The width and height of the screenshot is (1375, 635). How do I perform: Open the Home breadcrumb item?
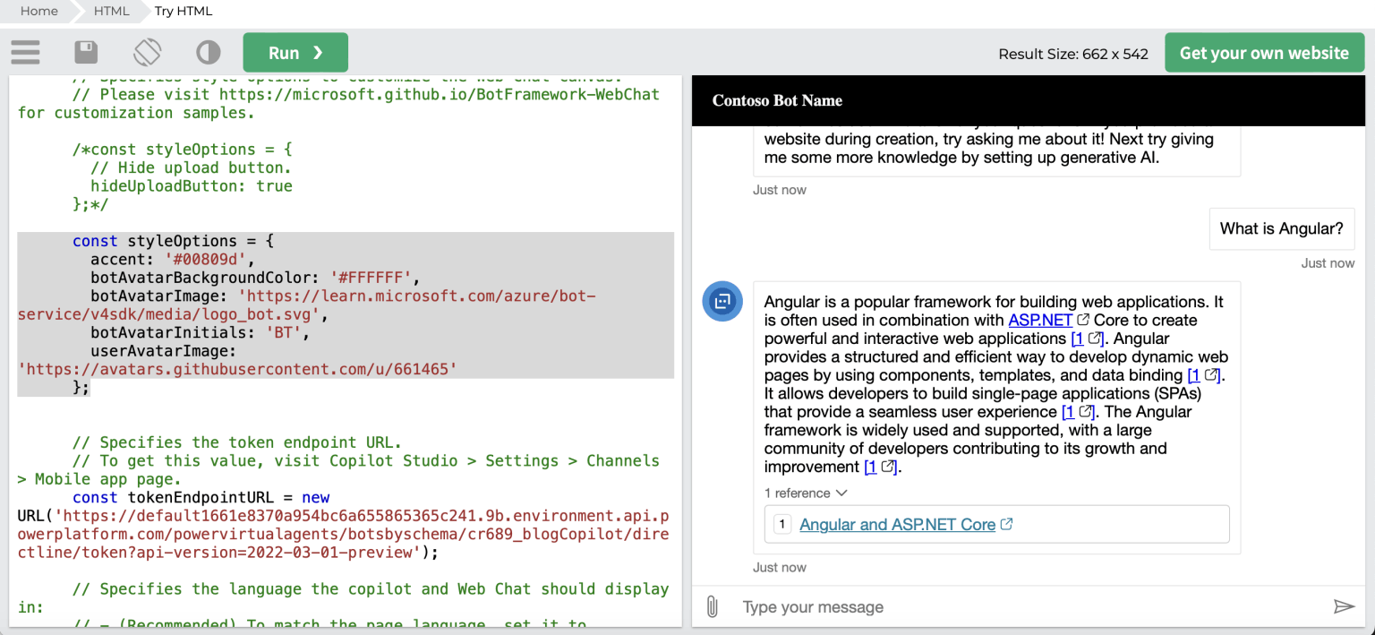(38, 11)
